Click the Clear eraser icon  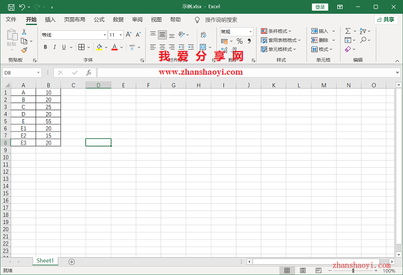(x=348, y=49)
